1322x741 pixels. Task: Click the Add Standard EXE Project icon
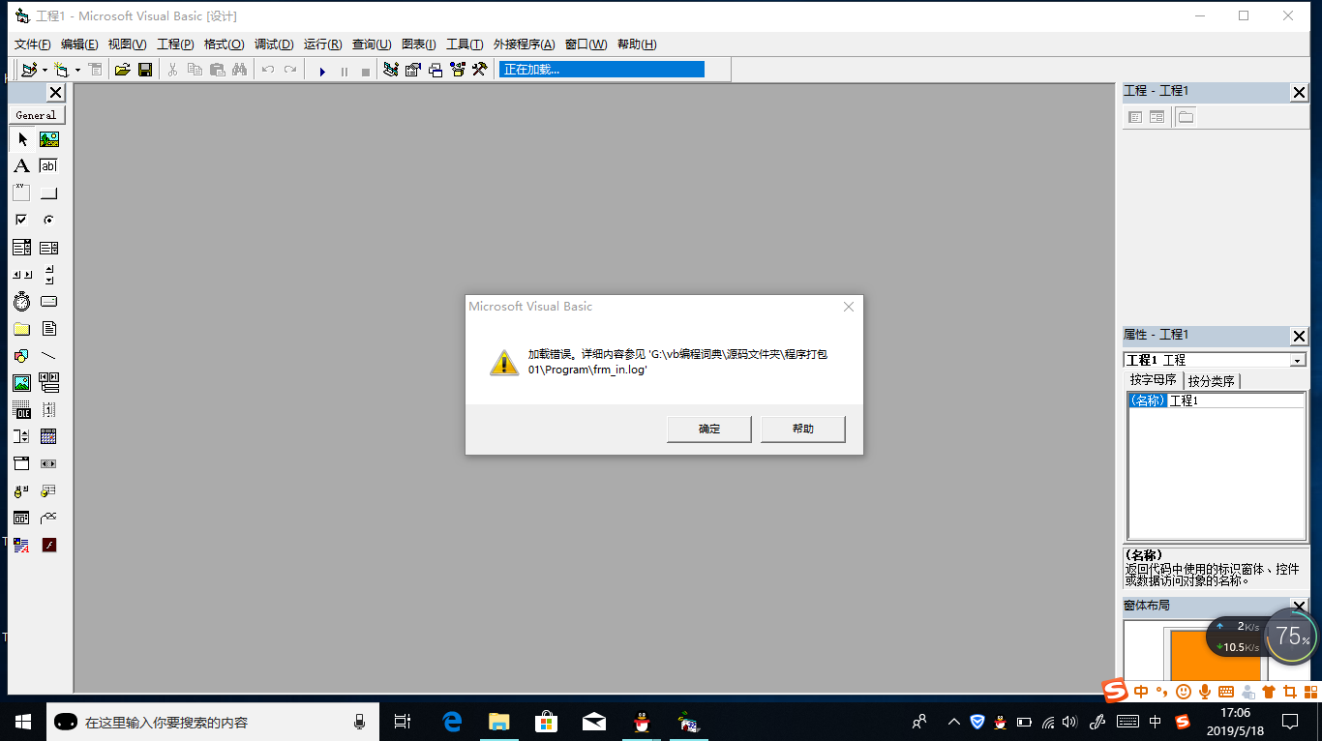click(x=29, y=70)
